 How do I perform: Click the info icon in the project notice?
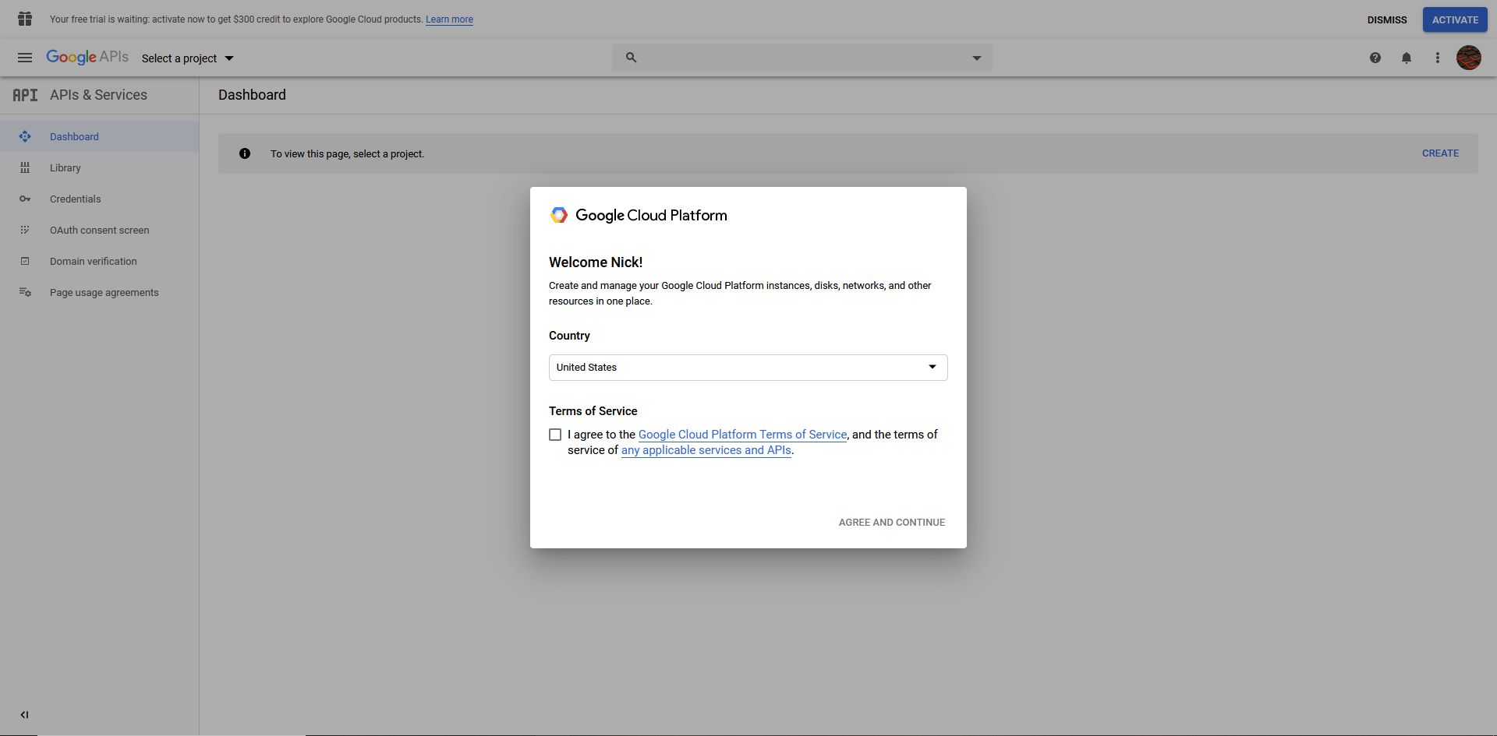(x=245, y=153)
